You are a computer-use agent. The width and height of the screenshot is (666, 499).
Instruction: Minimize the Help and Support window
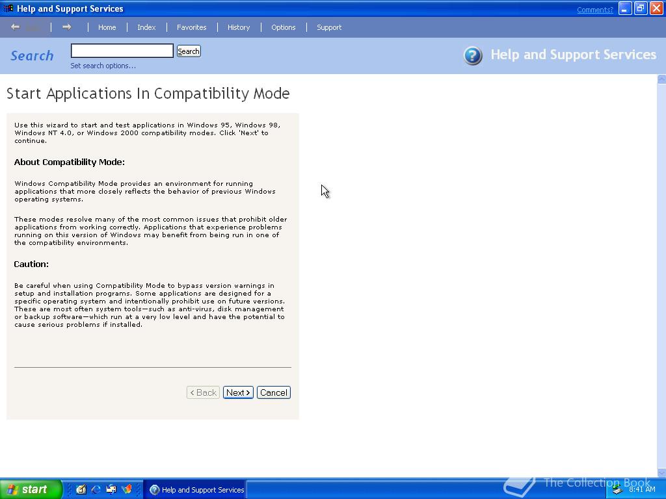click(625, 8)
